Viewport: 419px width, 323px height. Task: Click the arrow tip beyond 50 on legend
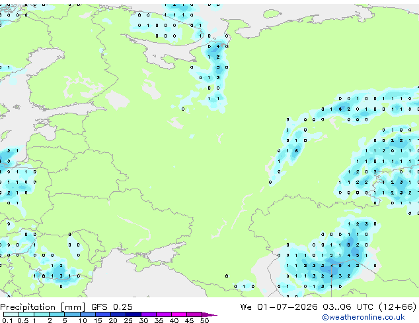point(209,314)
